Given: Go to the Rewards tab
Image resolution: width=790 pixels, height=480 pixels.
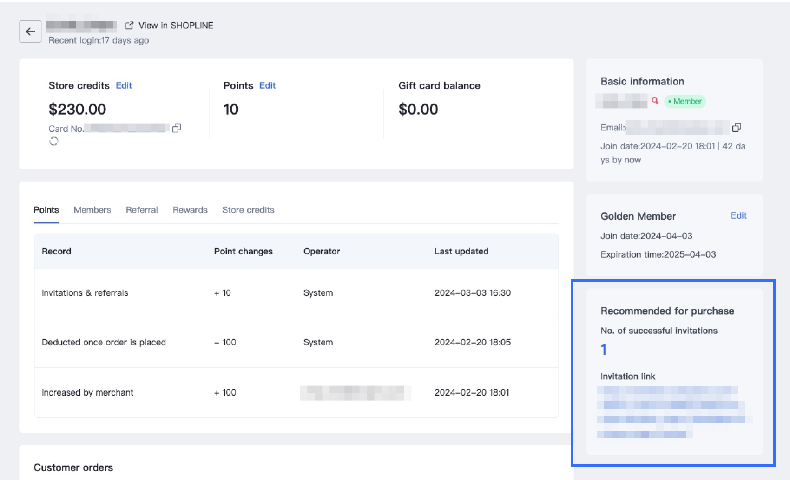Looking at the screenshot, I should tap(190, 210).
